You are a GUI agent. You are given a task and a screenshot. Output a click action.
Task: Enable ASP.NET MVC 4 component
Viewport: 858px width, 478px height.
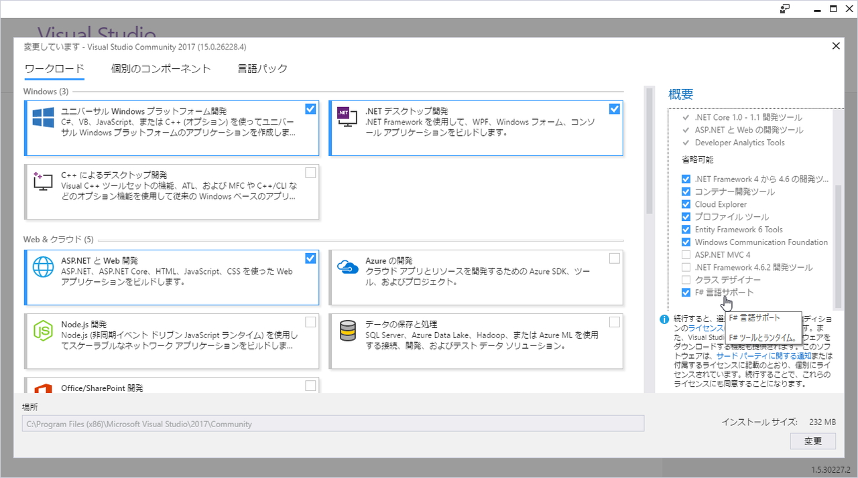click(x=686, y=254)
